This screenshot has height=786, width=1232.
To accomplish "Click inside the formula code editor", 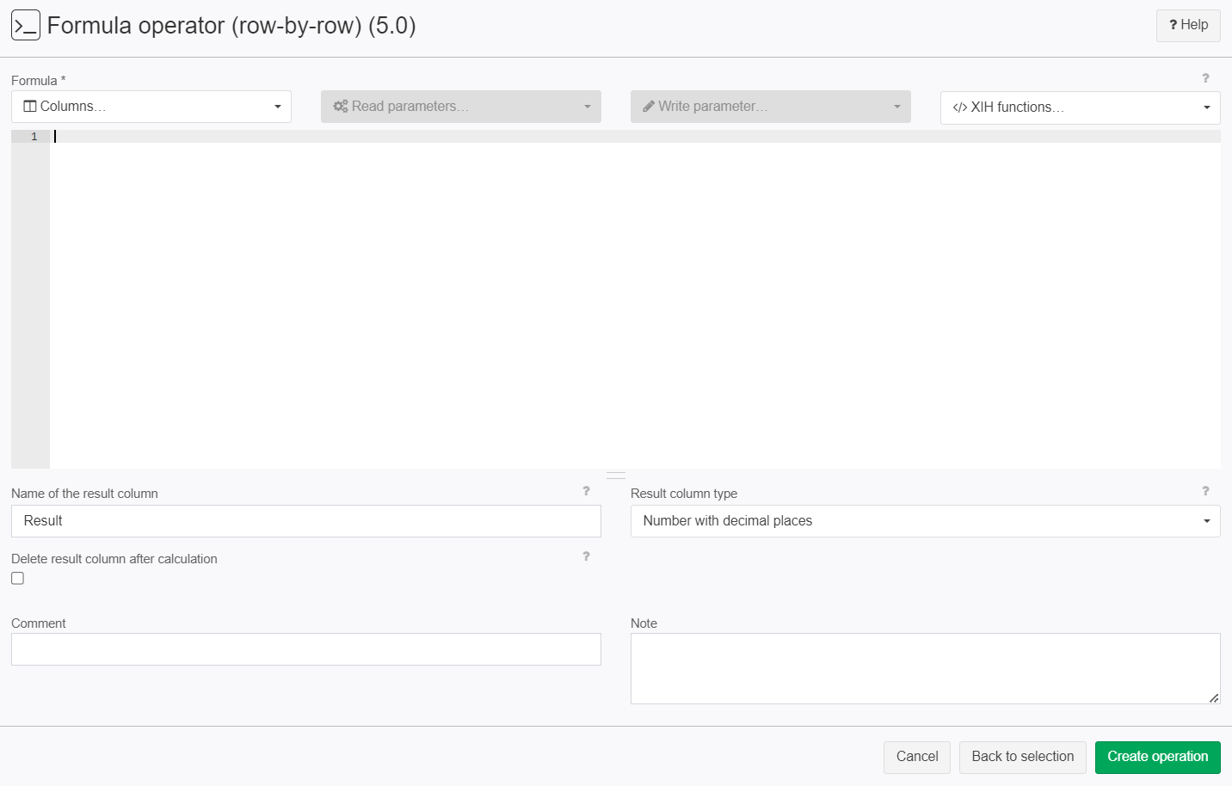I will [635, 299].
